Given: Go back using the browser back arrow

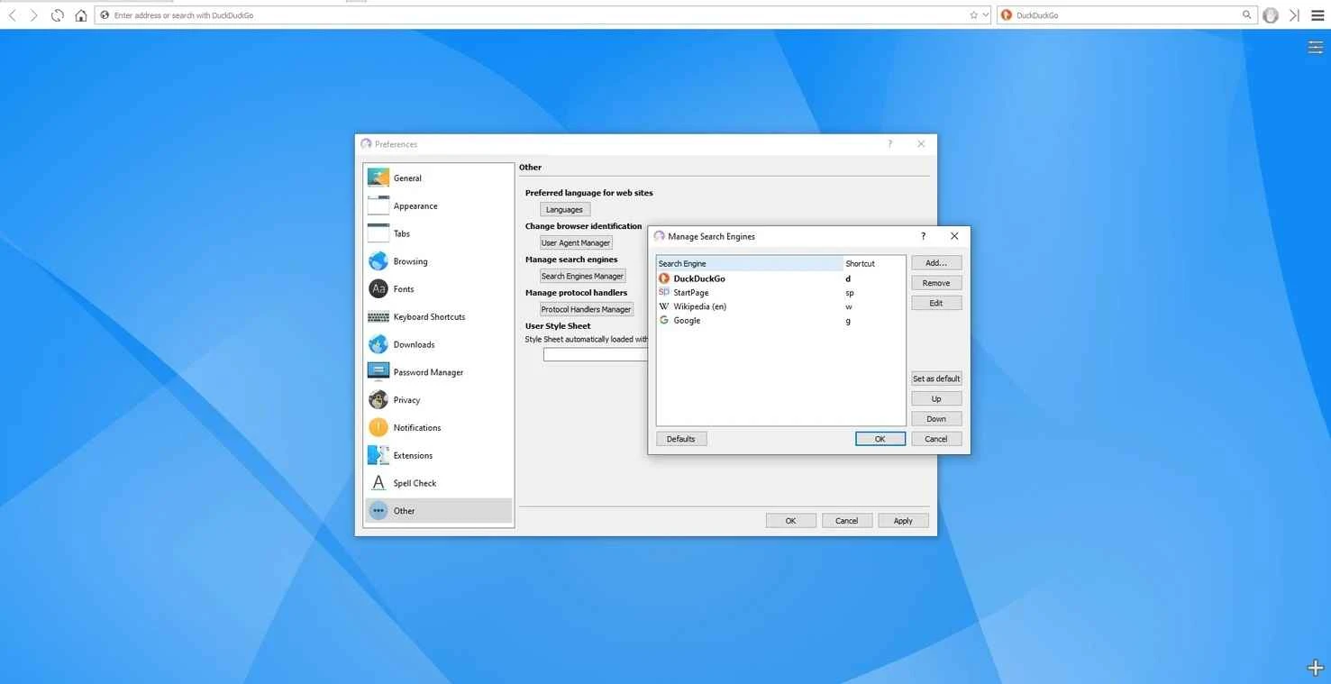Looking at the screenshot, I should click(13, 15).
